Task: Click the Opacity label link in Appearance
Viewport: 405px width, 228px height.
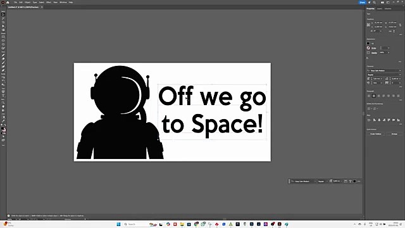Action: click(374, 53)
